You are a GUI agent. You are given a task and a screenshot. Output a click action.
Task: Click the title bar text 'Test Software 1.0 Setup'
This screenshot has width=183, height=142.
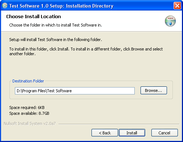click(x=36, y=6)
